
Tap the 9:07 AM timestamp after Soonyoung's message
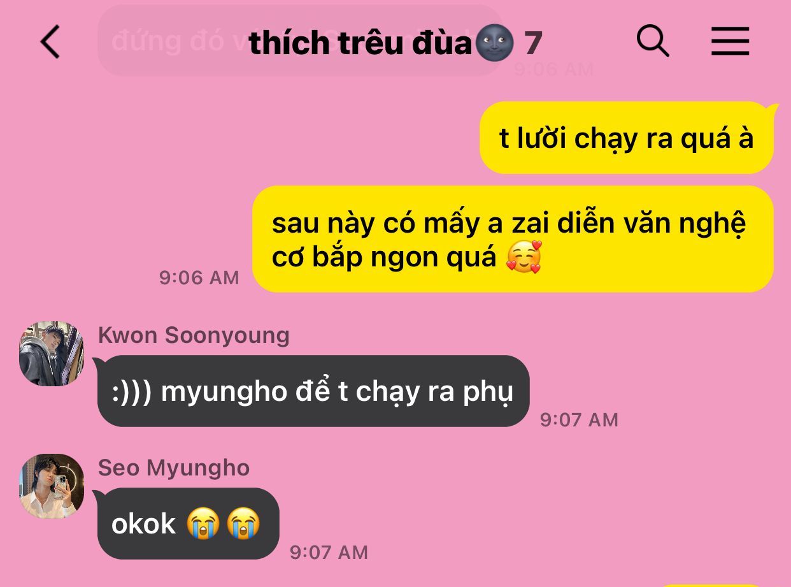pyautogui.click(x=579, y=419)
